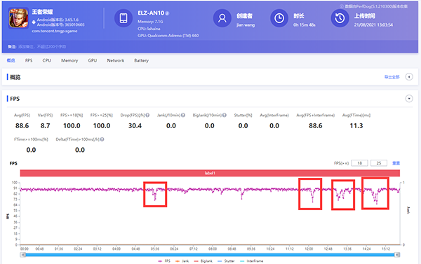Click the right handle of timeline range slider

(x=397, y=255)
